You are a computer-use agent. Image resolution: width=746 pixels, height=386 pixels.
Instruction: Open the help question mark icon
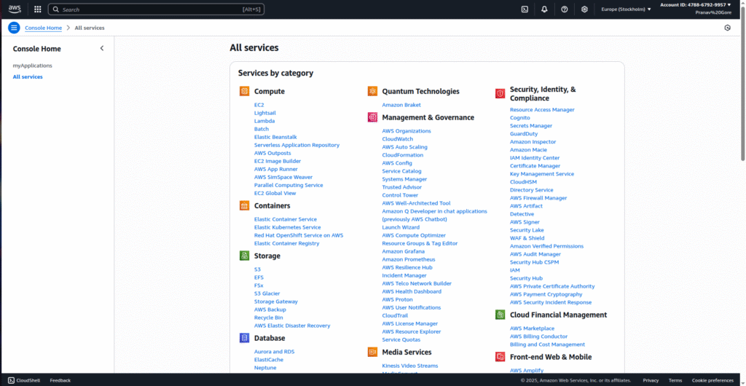coord(565,9)
